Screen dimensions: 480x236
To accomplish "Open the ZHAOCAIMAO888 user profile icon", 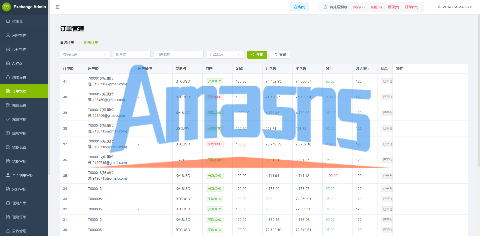I will click(x=439, y=7).
